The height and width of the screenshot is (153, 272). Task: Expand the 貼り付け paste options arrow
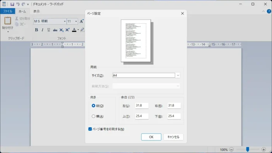click(8, 32)
